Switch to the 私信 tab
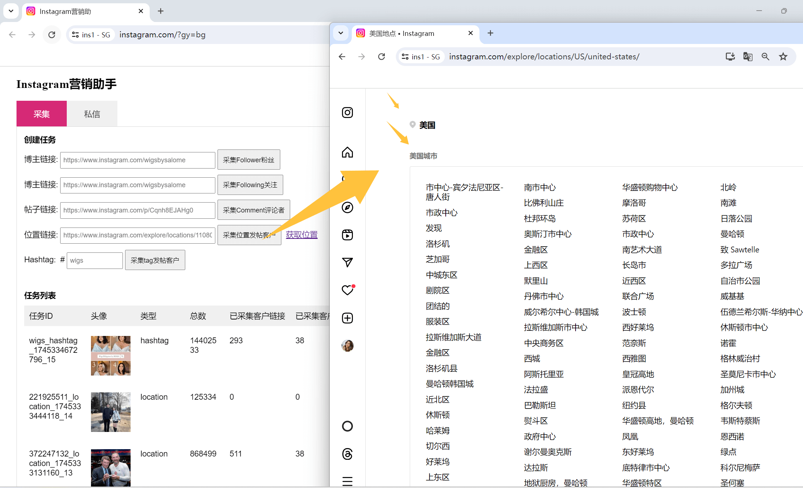The width and height of the screenshot is (803, 488). (92, 114)
